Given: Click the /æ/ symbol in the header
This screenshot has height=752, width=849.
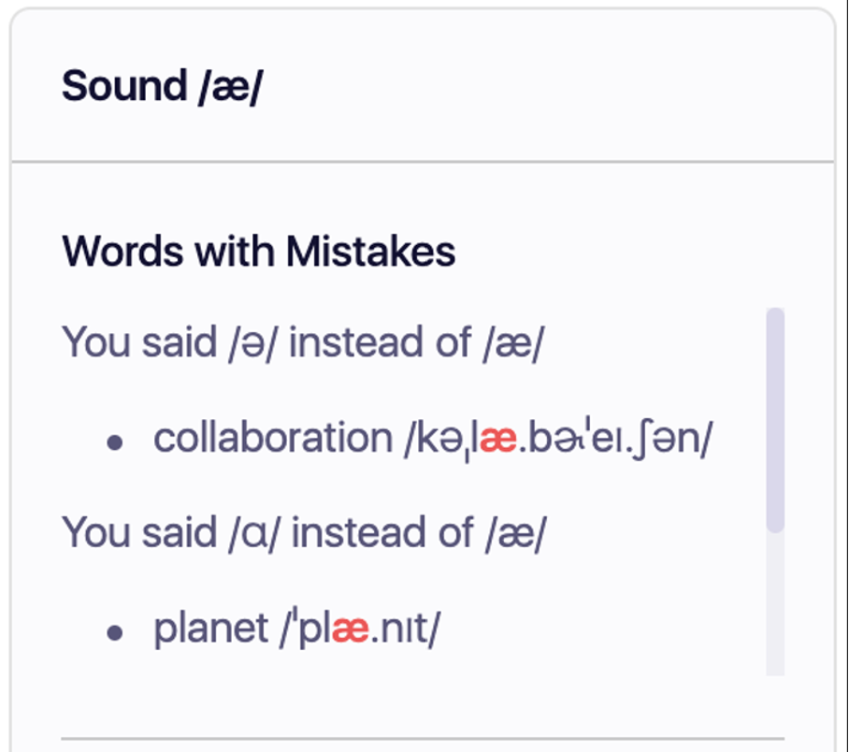Looking at the screenshot, I should [x=230, y=86].
